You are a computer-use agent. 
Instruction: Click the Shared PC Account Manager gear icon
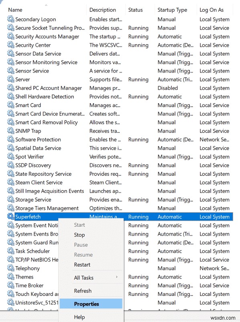click(11, 88)
